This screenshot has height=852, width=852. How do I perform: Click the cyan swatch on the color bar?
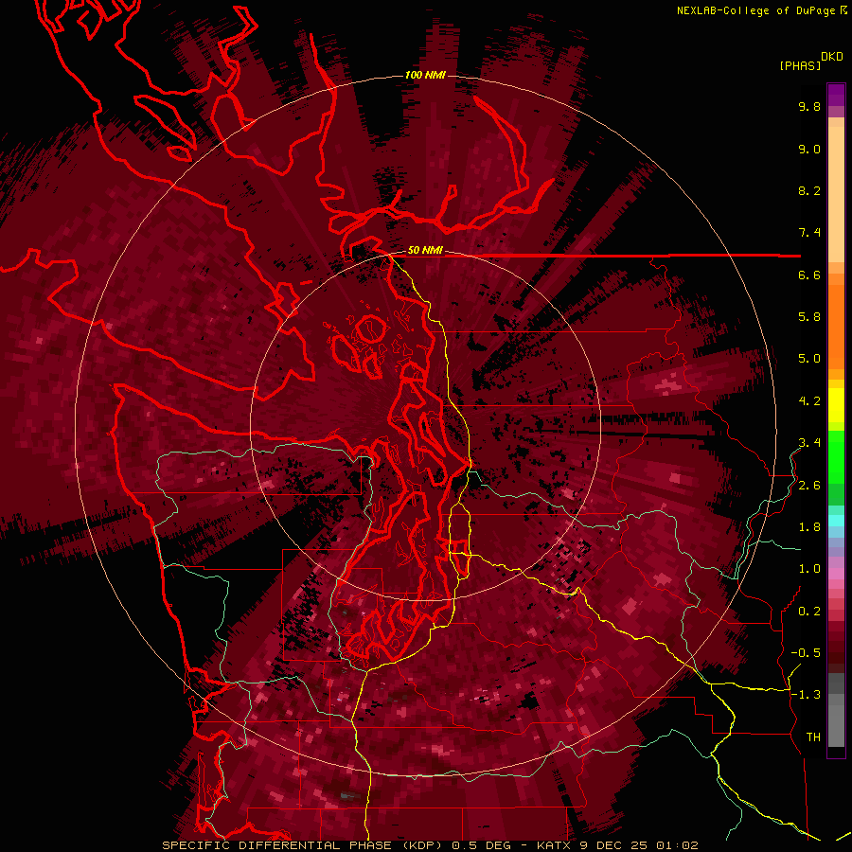836,520
